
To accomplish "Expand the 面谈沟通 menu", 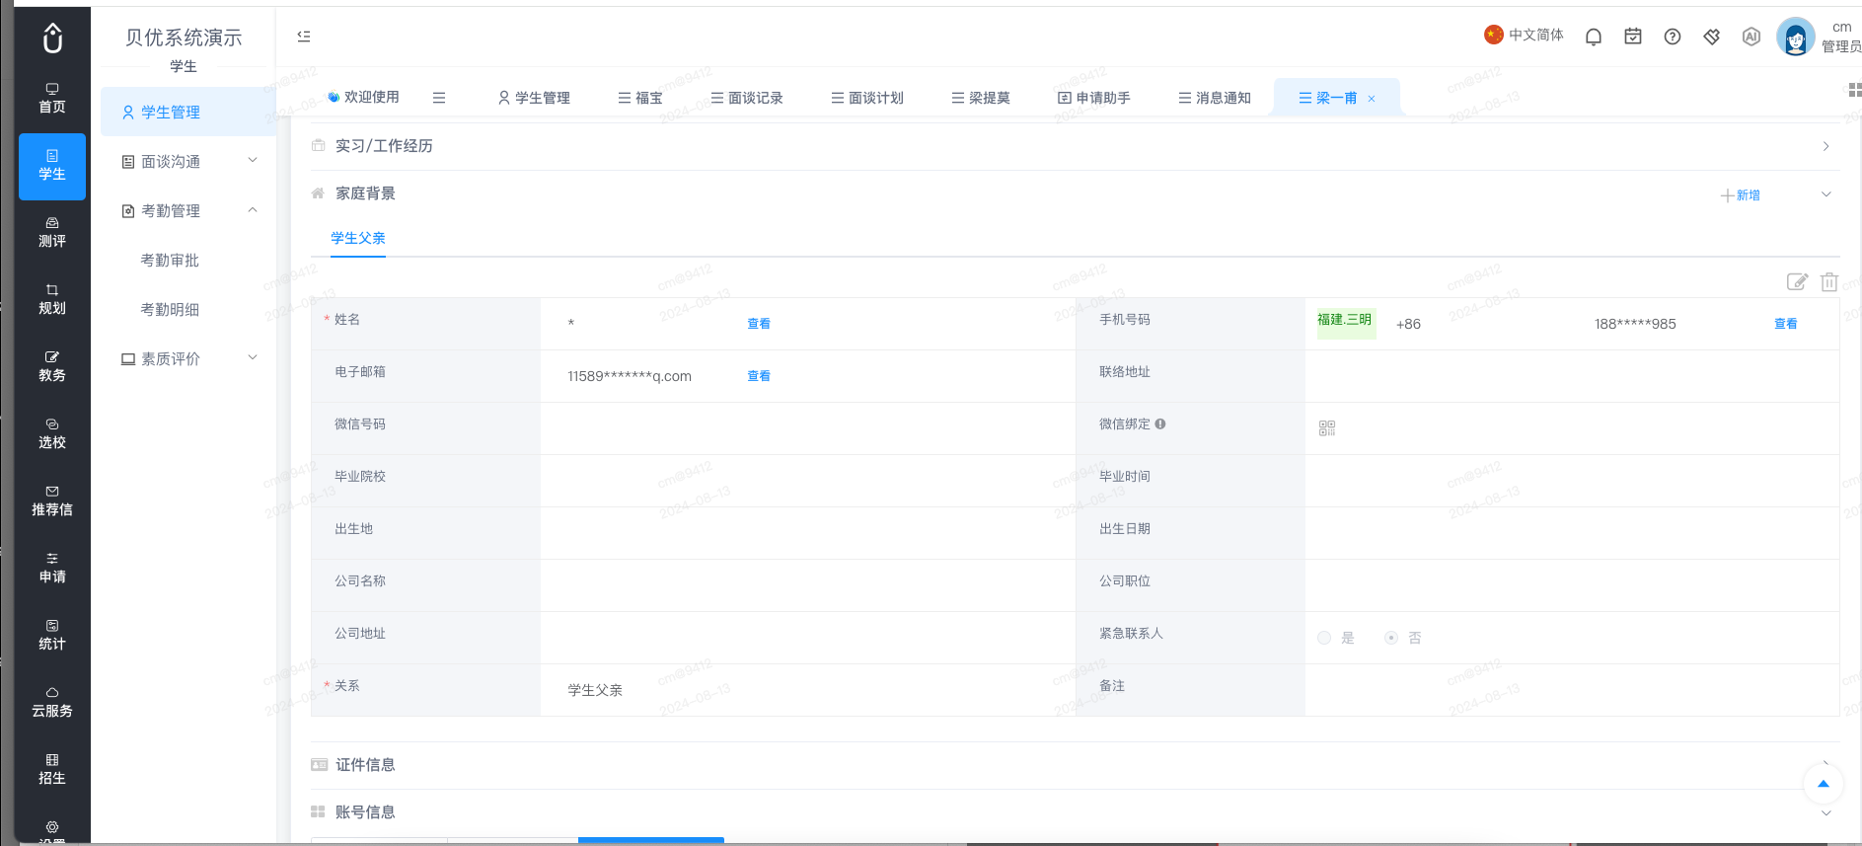I will [x=187, y=161].
